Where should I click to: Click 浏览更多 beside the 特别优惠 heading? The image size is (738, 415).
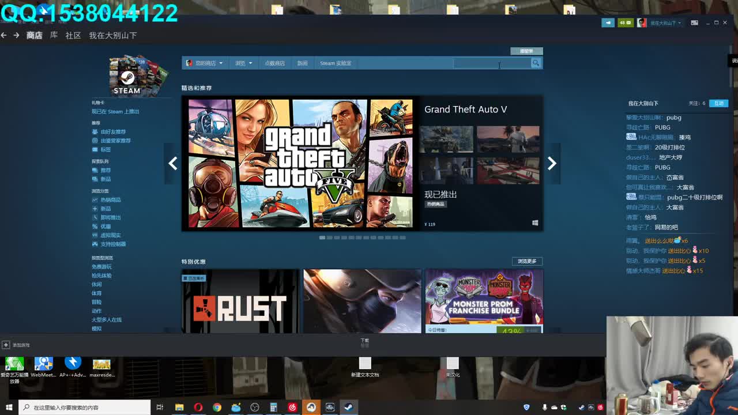[527, 261]
